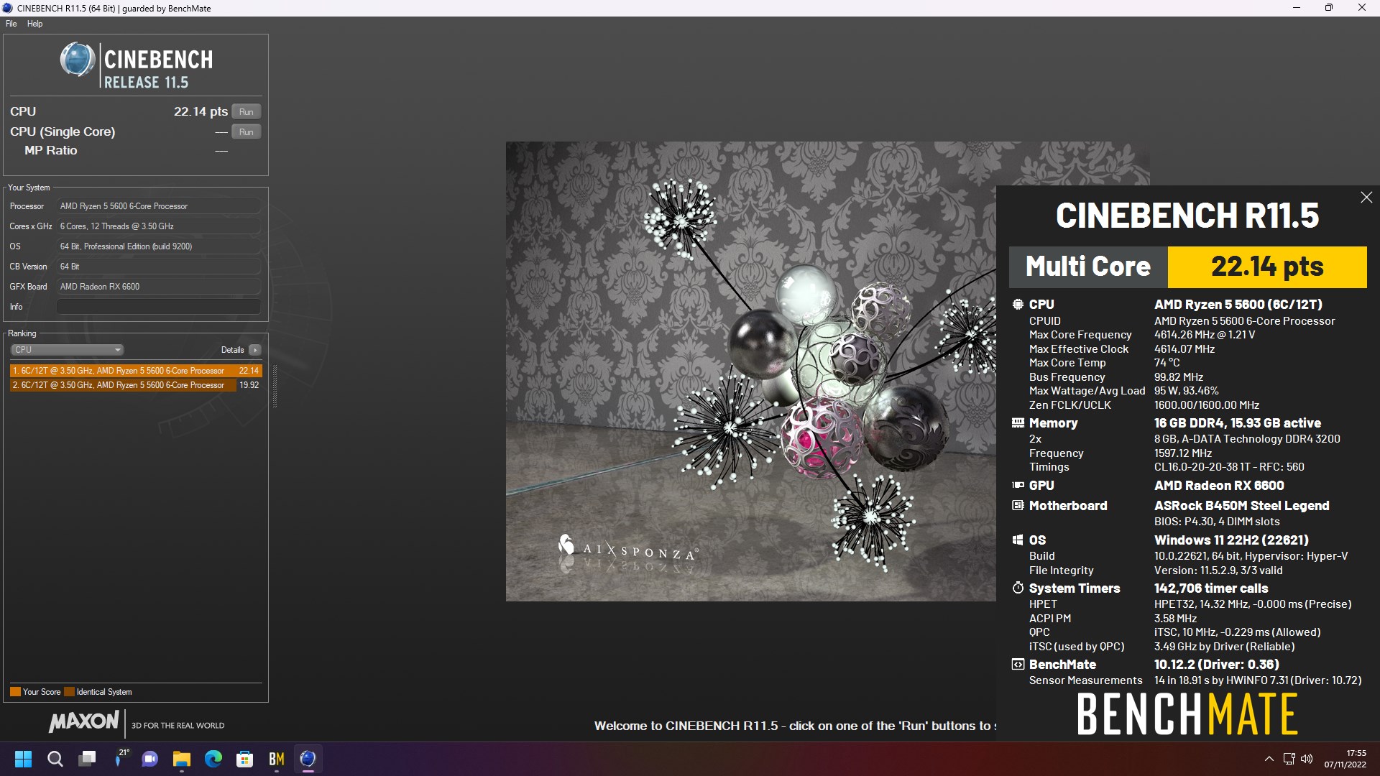Click the OS Windows icon in BenchMate panel
The height and width of the screenshot is (776, 1380).
point(1018,540)
